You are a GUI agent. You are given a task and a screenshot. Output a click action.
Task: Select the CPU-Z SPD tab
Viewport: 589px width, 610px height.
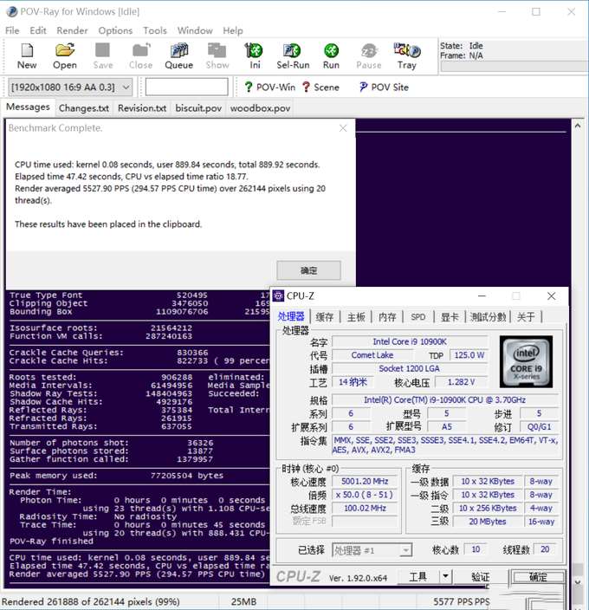(x=418, y=317)
